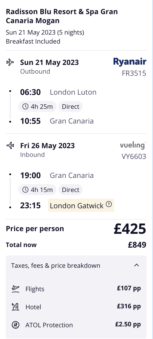The image size is (153, 339).
Task: Click the FR3515 flight number
Action: click(x=134, y=73)
